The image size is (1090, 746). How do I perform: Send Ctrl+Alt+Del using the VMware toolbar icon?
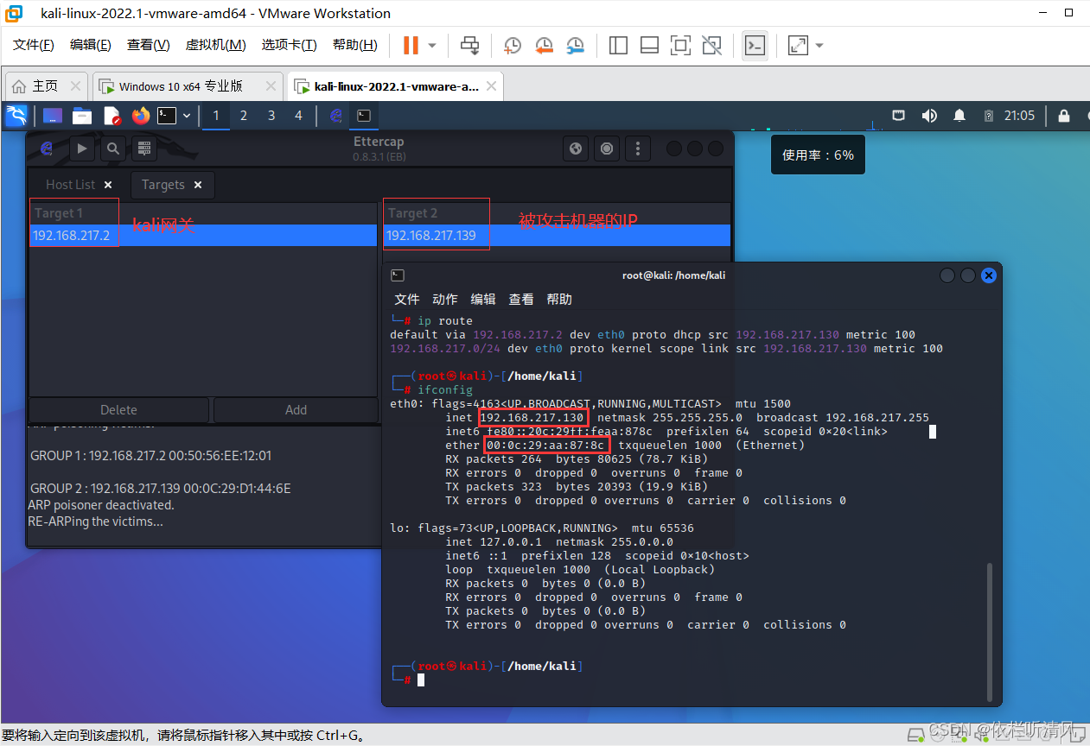469,45
